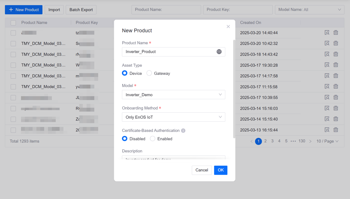The width and height of the screenshot is (350, 199).
Task: View details of the 2025-03-20 14:40:44 product
Action: point(327,33)
